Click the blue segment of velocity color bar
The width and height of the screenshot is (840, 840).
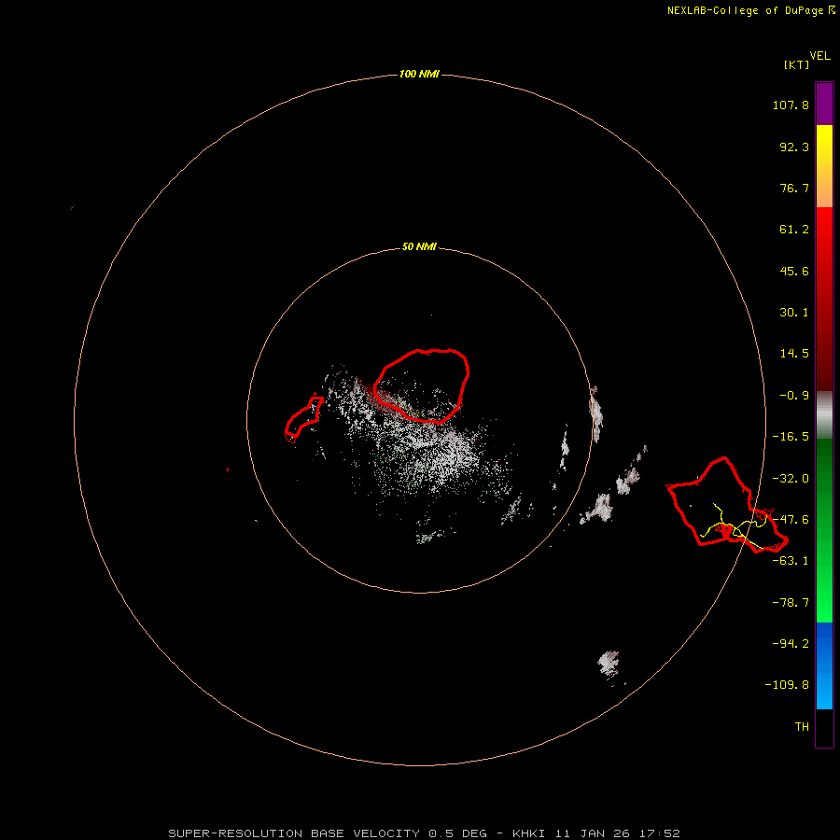[x=824, y=665]
